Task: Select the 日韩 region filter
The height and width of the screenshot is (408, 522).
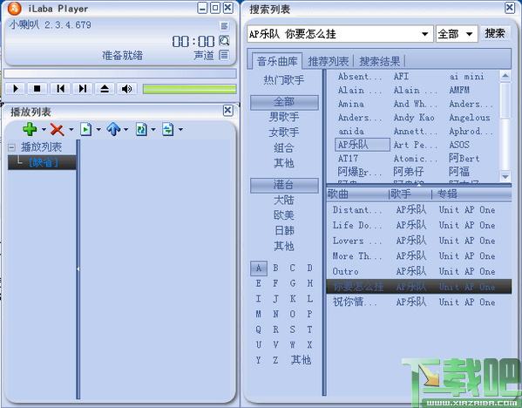Action: pyautogui.click(x=284, y=230)
